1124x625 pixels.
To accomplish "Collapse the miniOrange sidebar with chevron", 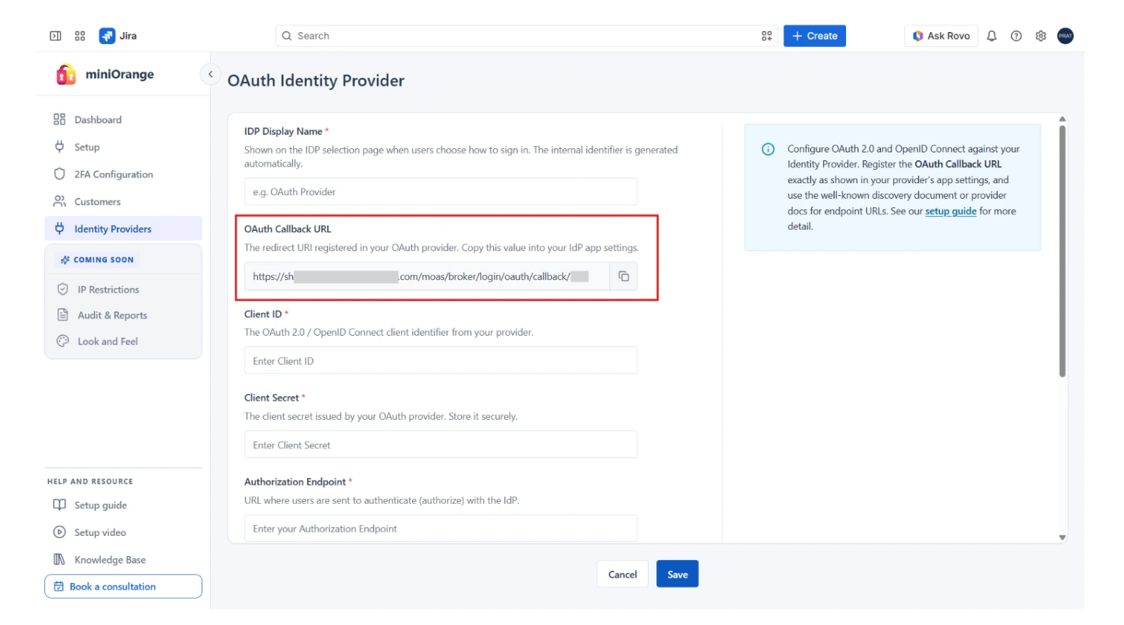I will click(210, 74).
